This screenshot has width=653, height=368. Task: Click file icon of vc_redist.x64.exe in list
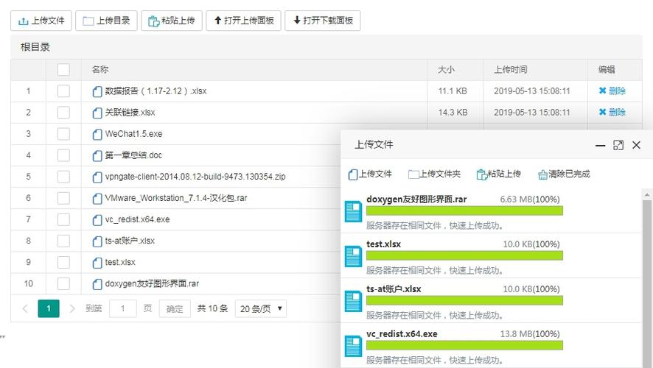click(97, 220)
